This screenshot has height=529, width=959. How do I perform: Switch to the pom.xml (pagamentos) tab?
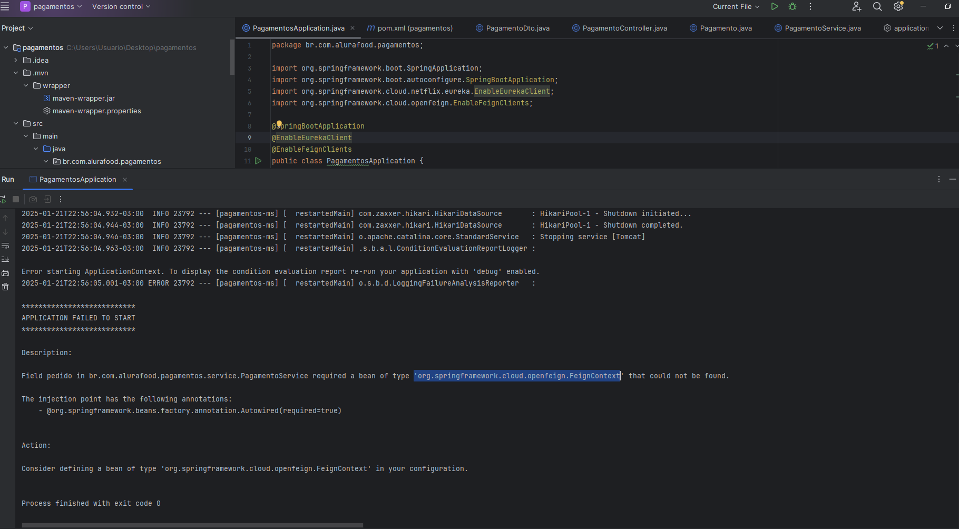pyautogui.click(x=410, y=28)
